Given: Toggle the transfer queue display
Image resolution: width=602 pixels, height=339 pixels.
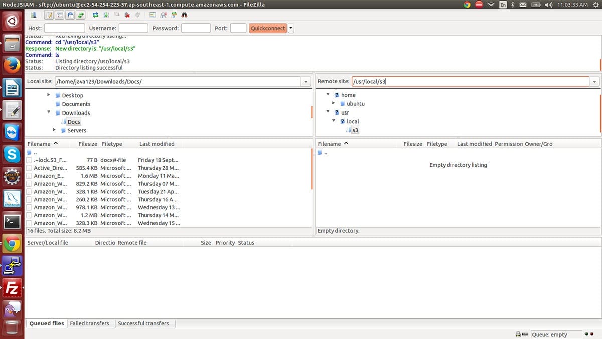Looking at the screenshot, I should pos(81,15).
